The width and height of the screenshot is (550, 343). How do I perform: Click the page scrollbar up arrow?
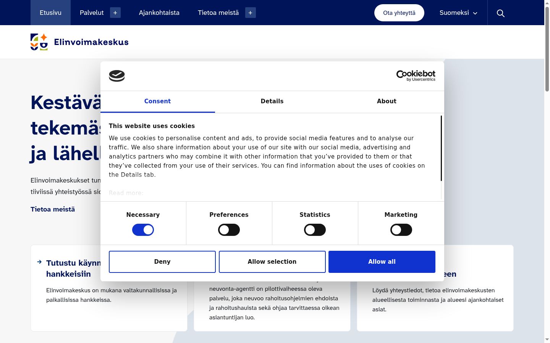pos(547,3)
